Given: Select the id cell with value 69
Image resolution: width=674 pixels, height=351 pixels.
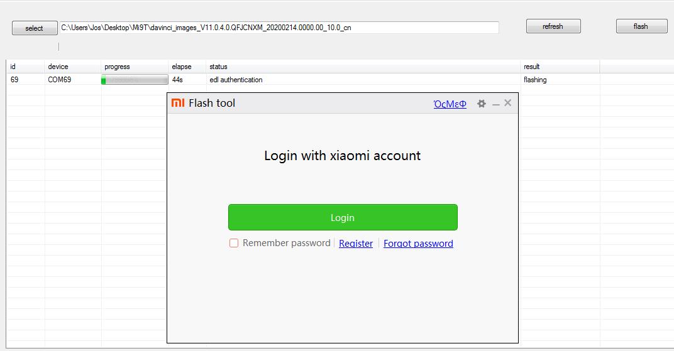Looking at the screenshot, I should point(25,80).
